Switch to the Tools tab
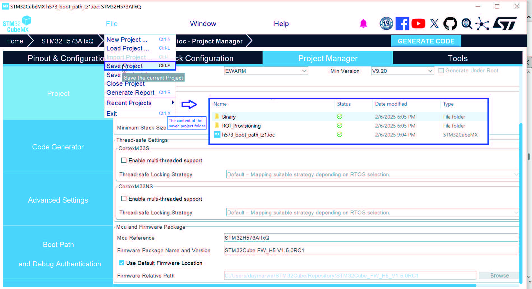 pos(457,58)
